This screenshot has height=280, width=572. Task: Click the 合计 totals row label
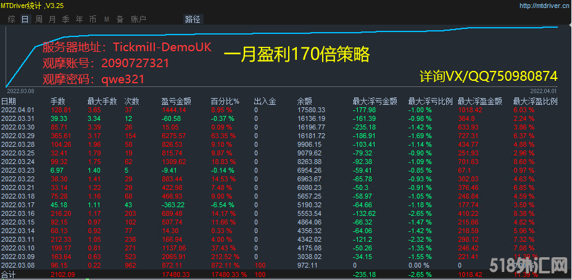click(8, 274)
